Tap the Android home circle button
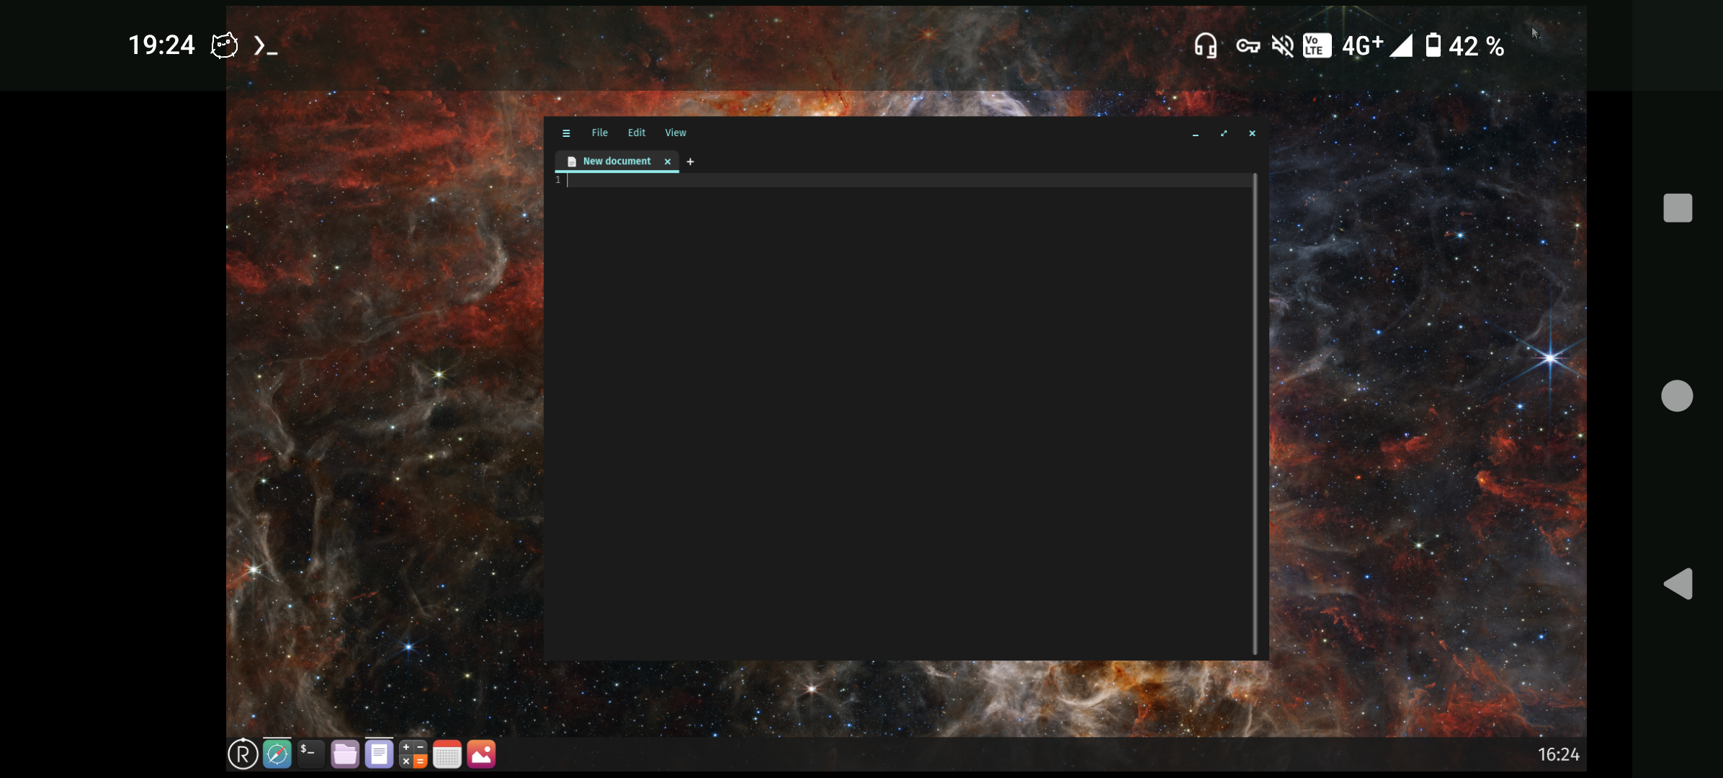 [x=1677, y=396]
